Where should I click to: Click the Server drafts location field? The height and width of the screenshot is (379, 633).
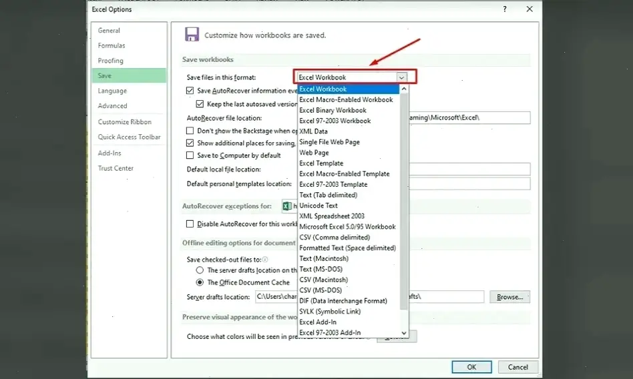coord(369,297)
